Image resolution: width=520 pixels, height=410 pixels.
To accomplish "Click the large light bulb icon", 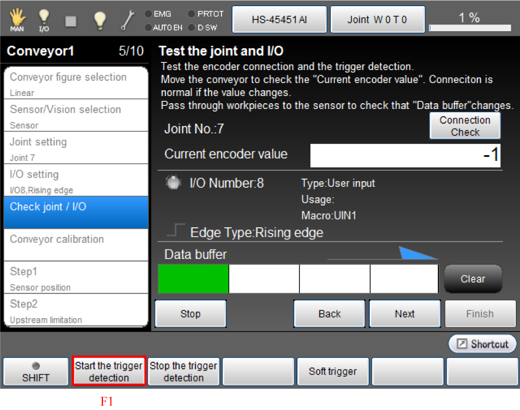I will [x=99, y=20].
